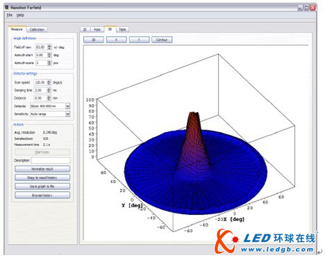The image size is (325, 260).
Task: Adjust the Sampling time spinner arrows
Action: coord(49,90)
